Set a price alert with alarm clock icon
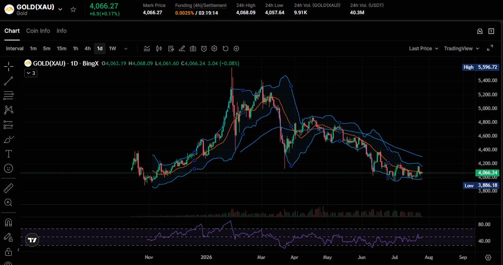 point(204,48)
